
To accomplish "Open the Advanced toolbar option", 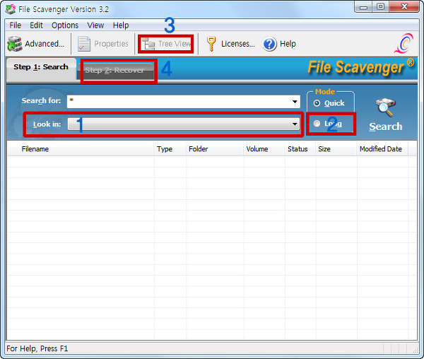I will click(x=36, y=44).
